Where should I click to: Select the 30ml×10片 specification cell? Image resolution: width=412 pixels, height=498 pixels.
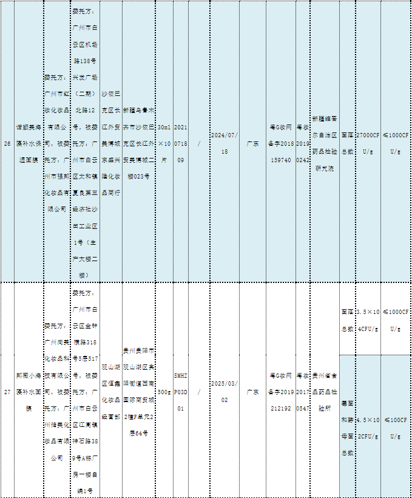pyautogui.click(x=164, y=144)
